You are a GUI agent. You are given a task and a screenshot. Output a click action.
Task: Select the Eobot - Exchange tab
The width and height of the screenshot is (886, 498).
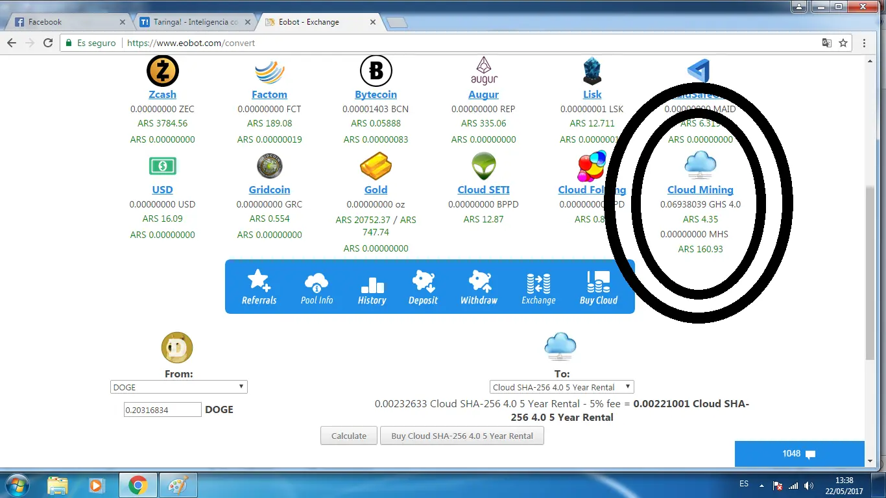point(320,22)
